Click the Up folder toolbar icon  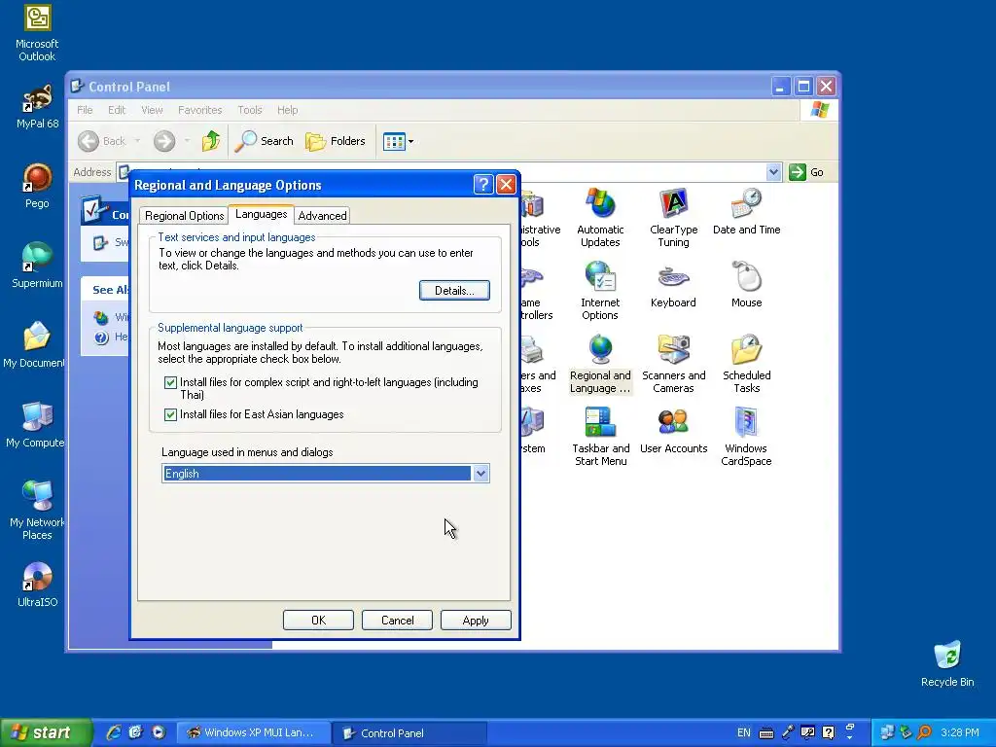coord(211,141)
